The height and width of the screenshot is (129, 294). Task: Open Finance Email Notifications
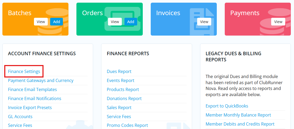coord(34,98)
